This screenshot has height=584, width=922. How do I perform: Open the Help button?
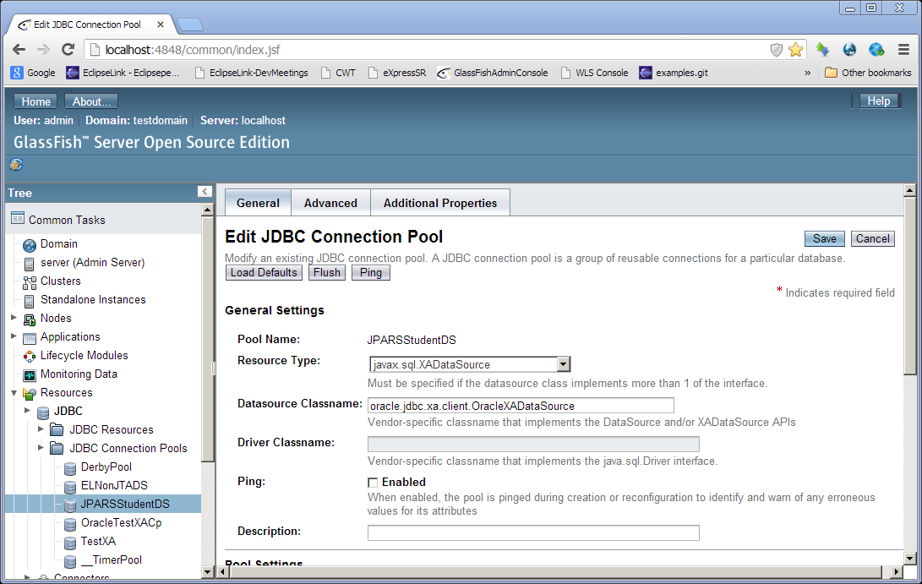(879, 101)
